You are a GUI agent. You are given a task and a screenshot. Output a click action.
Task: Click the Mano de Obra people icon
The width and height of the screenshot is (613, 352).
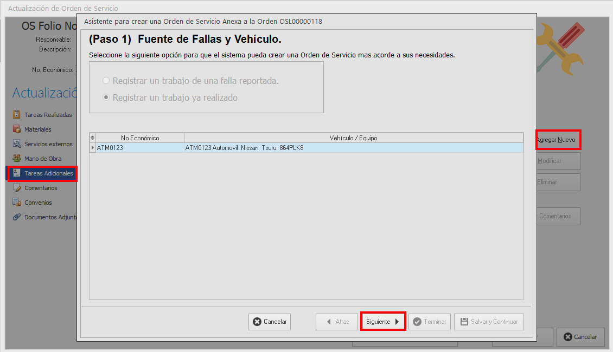(16, 159)
